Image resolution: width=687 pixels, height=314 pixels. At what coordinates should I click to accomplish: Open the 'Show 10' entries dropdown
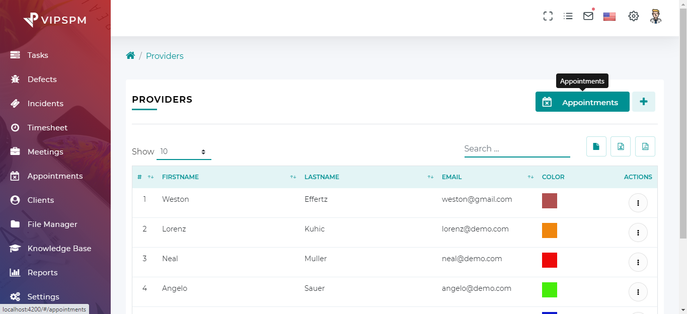[184, 151]
